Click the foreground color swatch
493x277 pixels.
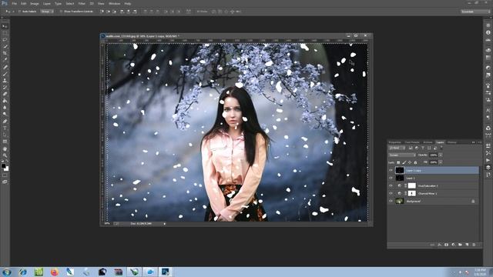click(x=3, y=166)
